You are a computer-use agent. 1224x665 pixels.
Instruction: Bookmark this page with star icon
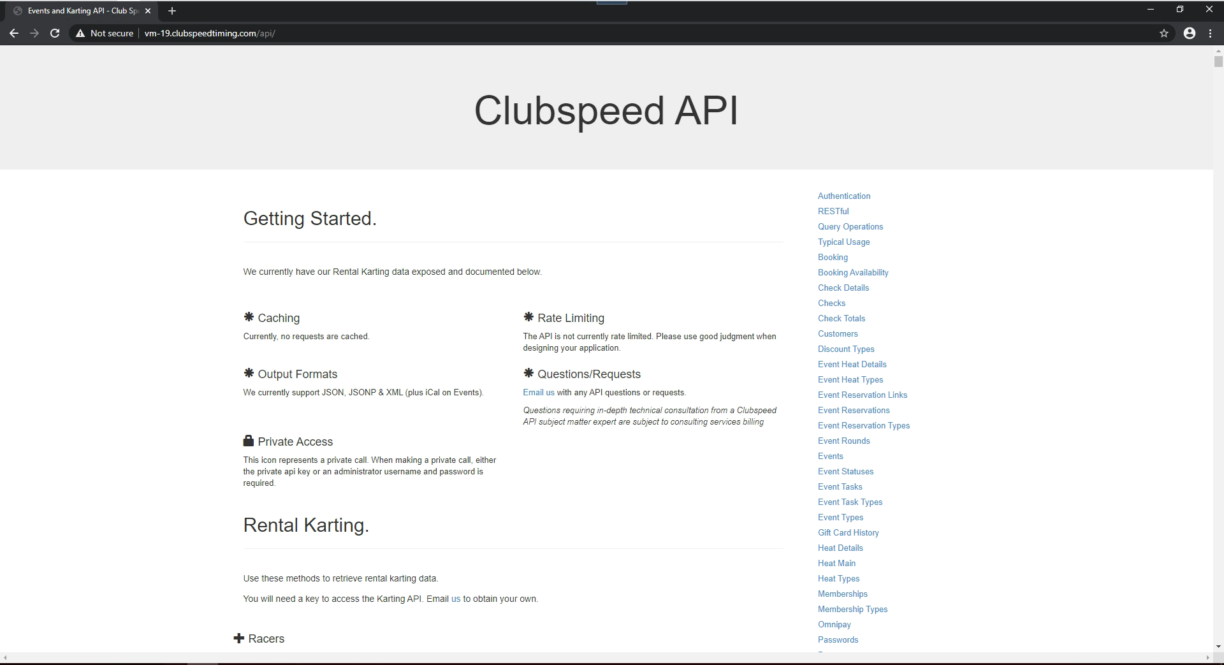click(1164, 33)
